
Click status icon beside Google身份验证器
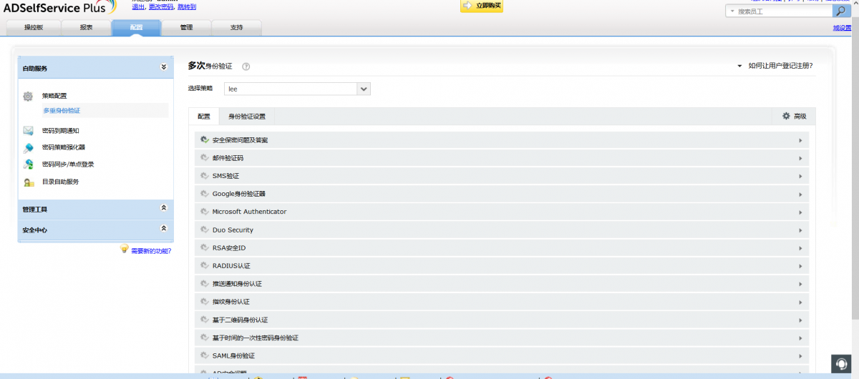tap(205, 194)
